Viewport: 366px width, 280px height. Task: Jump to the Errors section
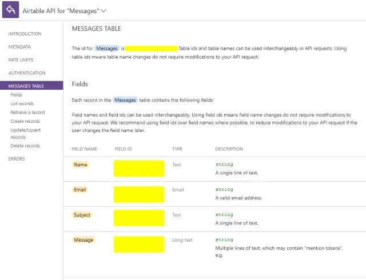click(x=17, y=159)
